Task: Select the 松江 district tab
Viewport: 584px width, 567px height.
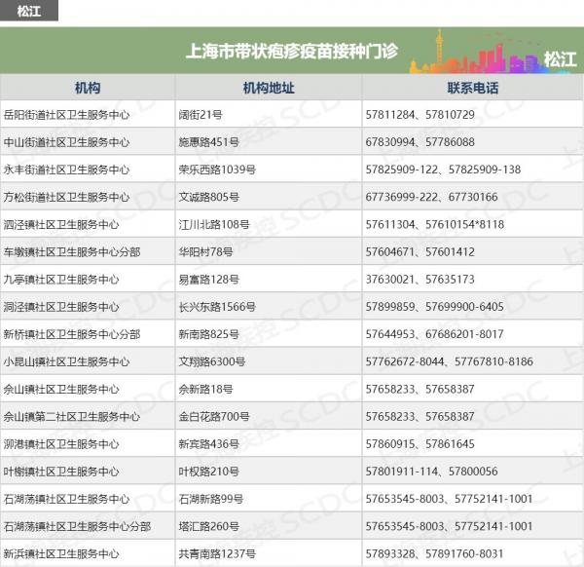Action: click(28, 11)
